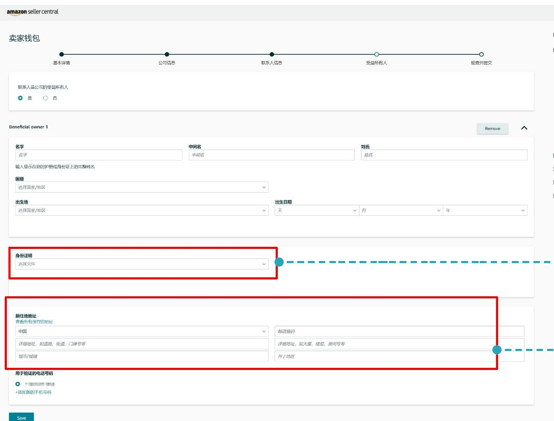Focus the 邮政编码 postal code field

point(399,332)
